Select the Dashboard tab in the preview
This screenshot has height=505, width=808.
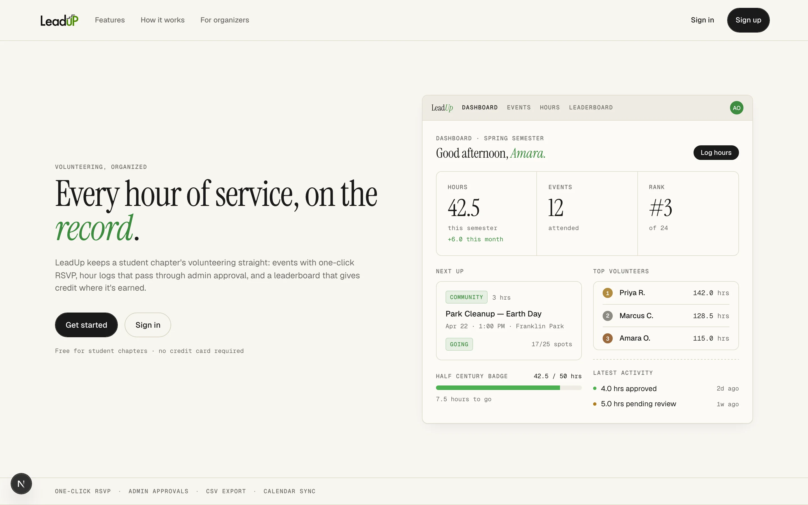pyautogui.click(x=480, y=107)
